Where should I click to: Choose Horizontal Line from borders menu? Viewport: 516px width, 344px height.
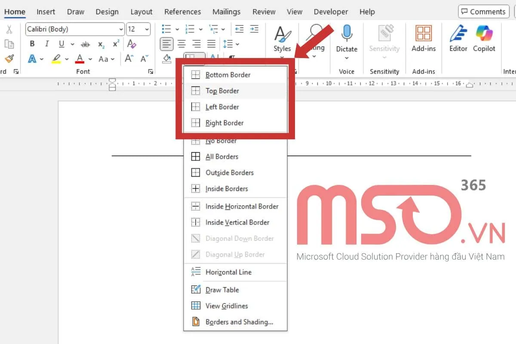point(228,272)
